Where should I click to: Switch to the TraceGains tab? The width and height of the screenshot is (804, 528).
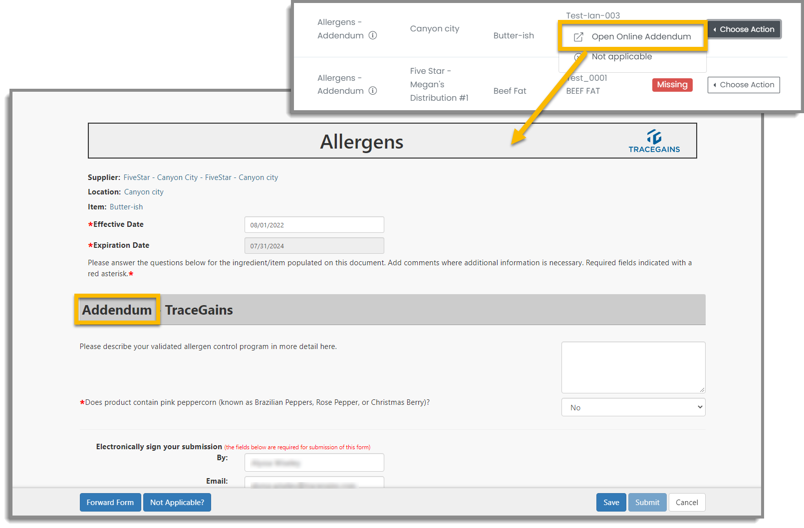pyautogui.click(x=199, y=310)
